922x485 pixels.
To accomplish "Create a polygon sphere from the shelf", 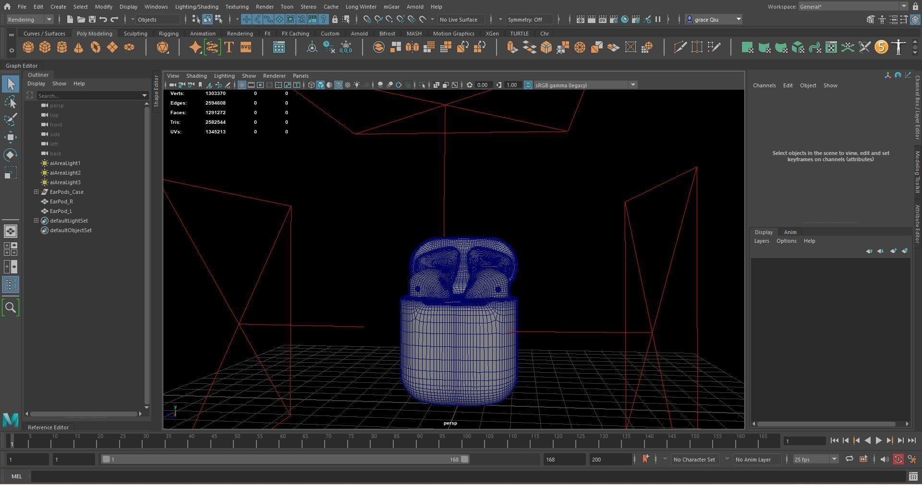I will [x=28, y=47].
